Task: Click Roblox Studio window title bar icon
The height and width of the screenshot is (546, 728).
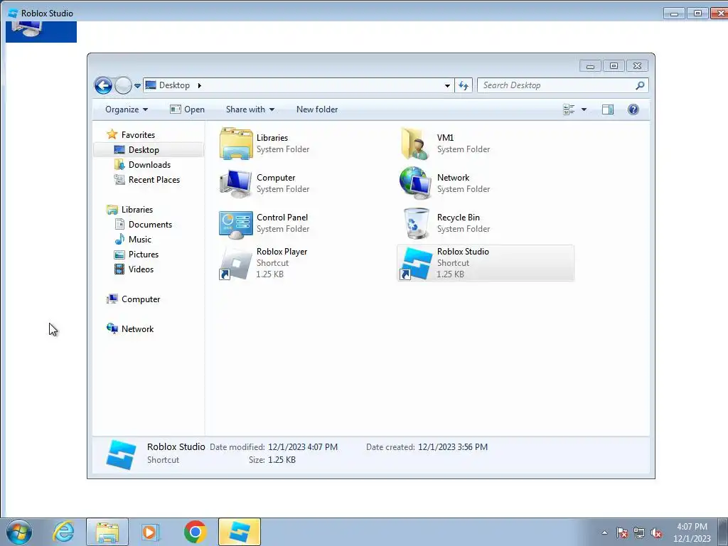Action: coord(13,13)
